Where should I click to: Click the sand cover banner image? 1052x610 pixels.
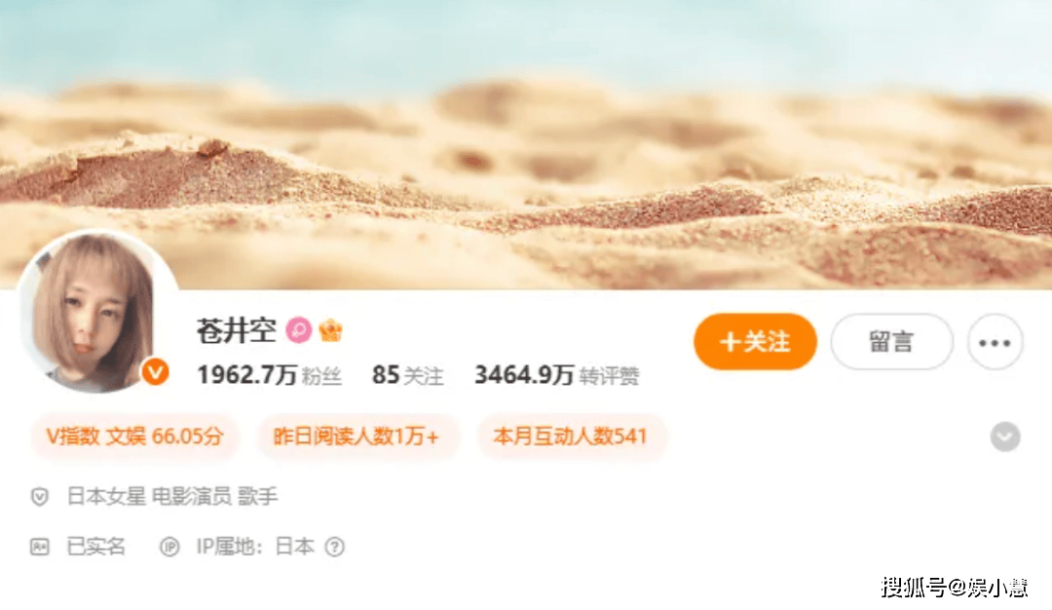click(x=526, y=144)
